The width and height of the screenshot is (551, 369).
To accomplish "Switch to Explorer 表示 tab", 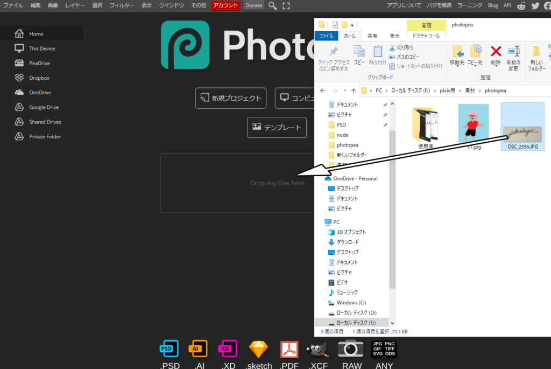I will click(x=394, y=36).
